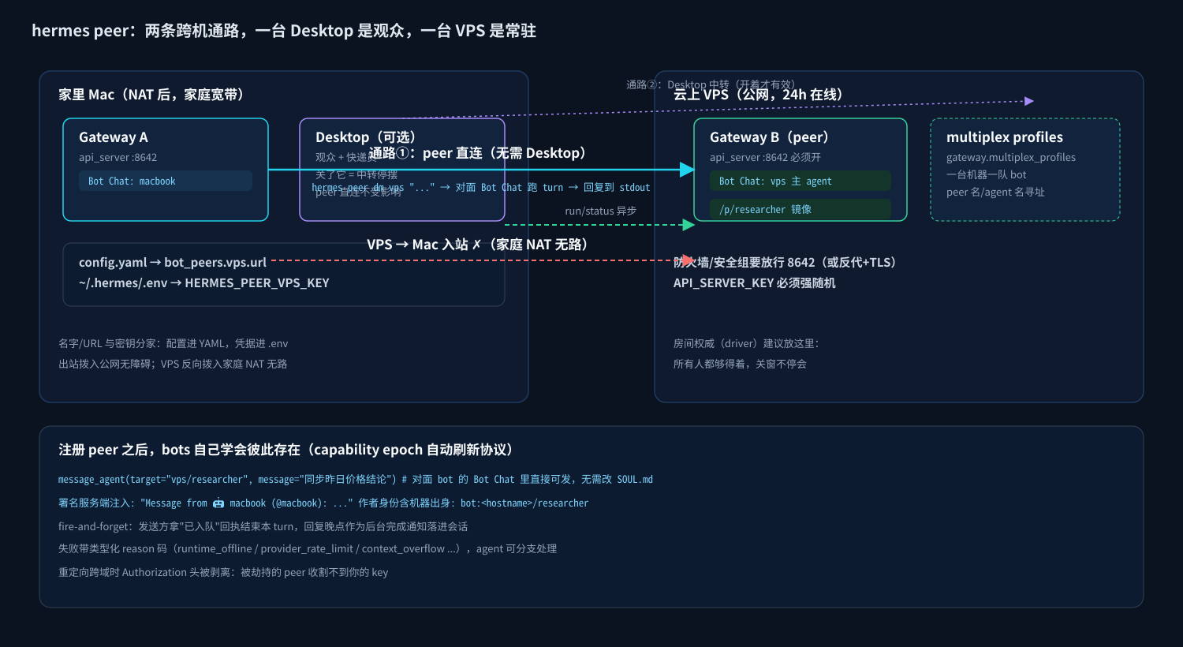Screen dimensions: 1183x647
Task: Select the 'Bot Chat: macbook' chip
Action: pos(166,181)
